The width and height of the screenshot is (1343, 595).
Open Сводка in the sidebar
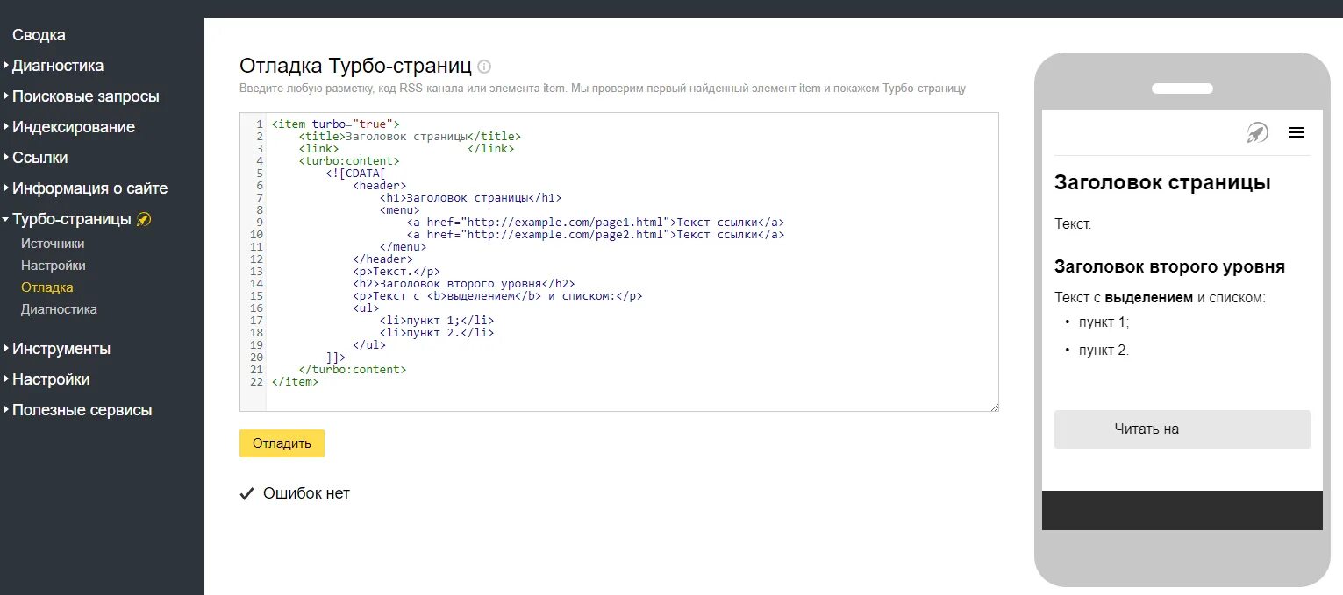[39, 35]
